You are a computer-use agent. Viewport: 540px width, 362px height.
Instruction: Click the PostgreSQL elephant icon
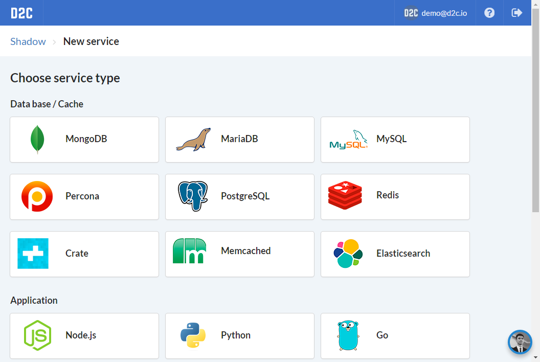point(193,196)
